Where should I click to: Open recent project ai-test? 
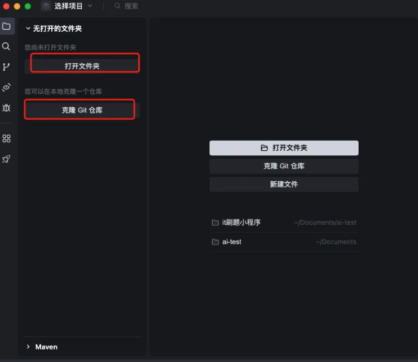tap(284, 242)
